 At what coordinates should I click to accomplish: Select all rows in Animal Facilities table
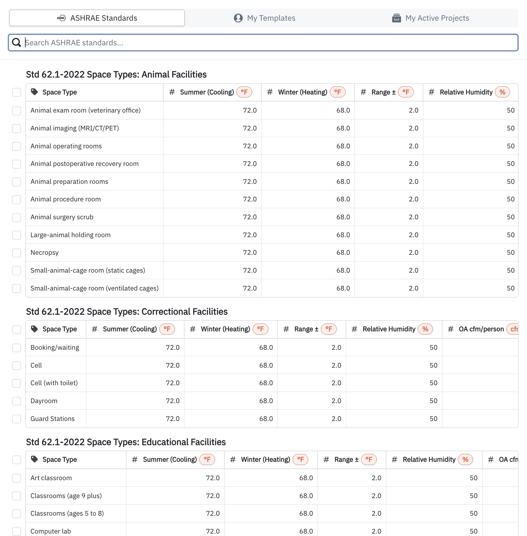tap(17, 92)
